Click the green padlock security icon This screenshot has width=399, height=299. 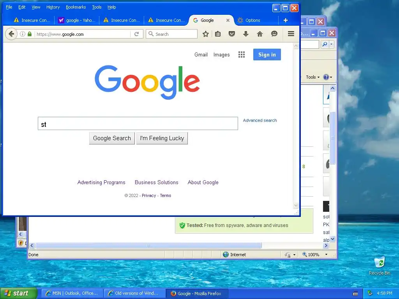(x=30, y=34)
